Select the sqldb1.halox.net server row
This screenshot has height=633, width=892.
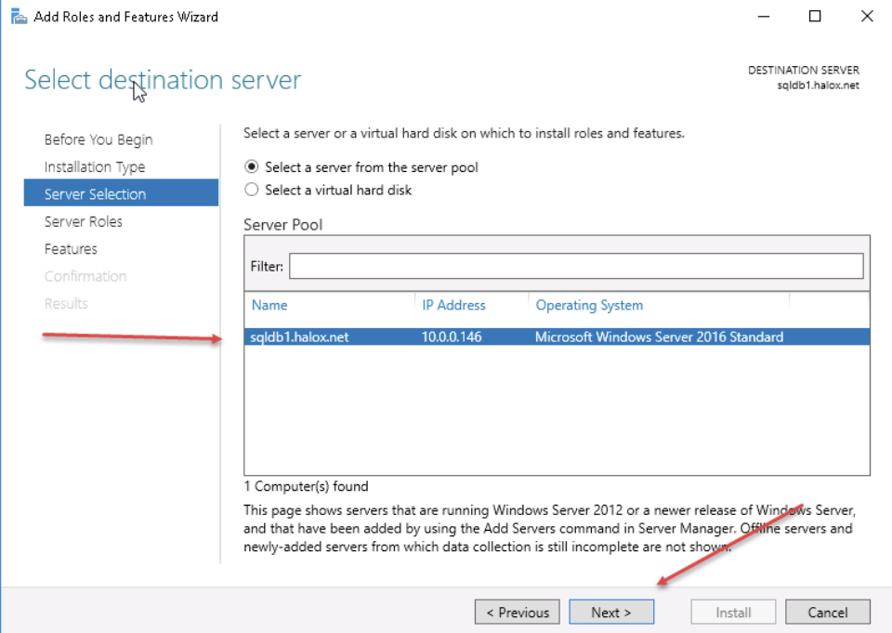point(557,336)
